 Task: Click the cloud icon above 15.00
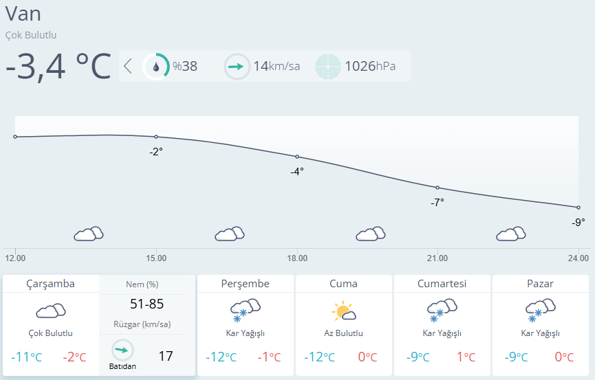[x=230, y=234]
